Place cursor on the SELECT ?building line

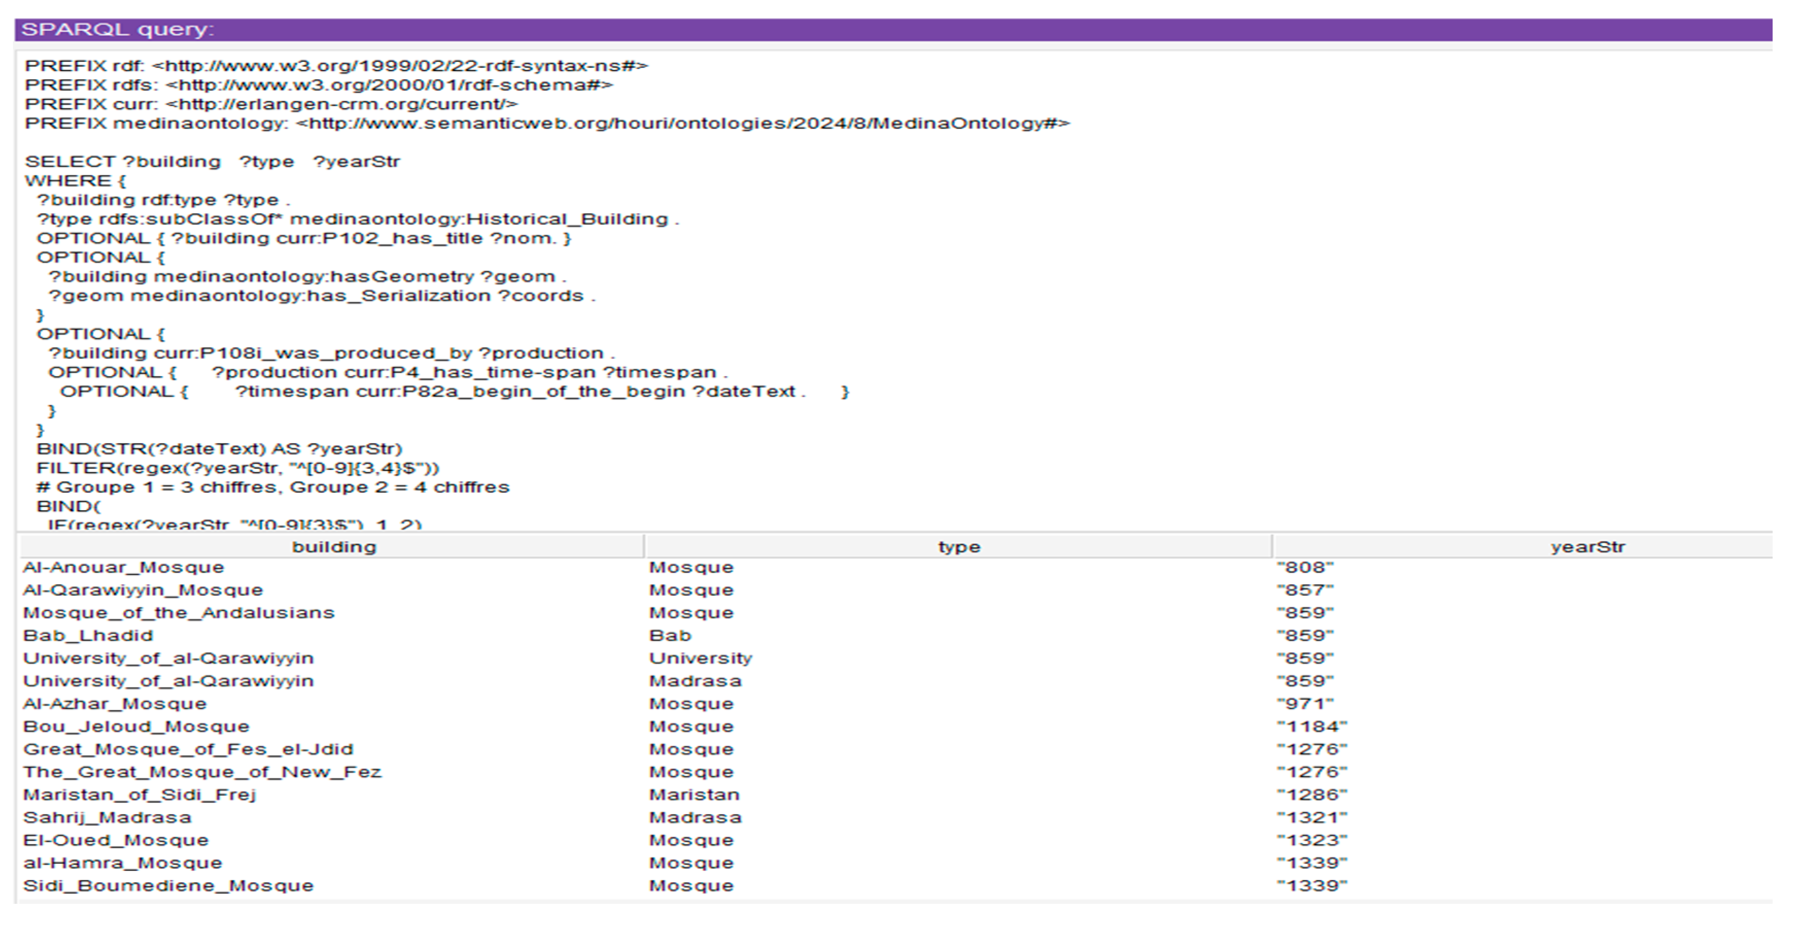pos(213,162)
